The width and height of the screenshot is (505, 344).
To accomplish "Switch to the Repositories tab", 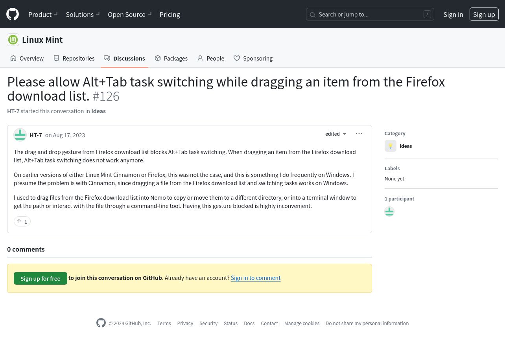I will point(74,58).
